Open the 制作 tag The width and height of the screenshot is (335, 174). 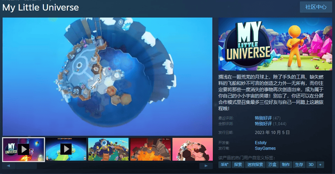tap(285, 165)
